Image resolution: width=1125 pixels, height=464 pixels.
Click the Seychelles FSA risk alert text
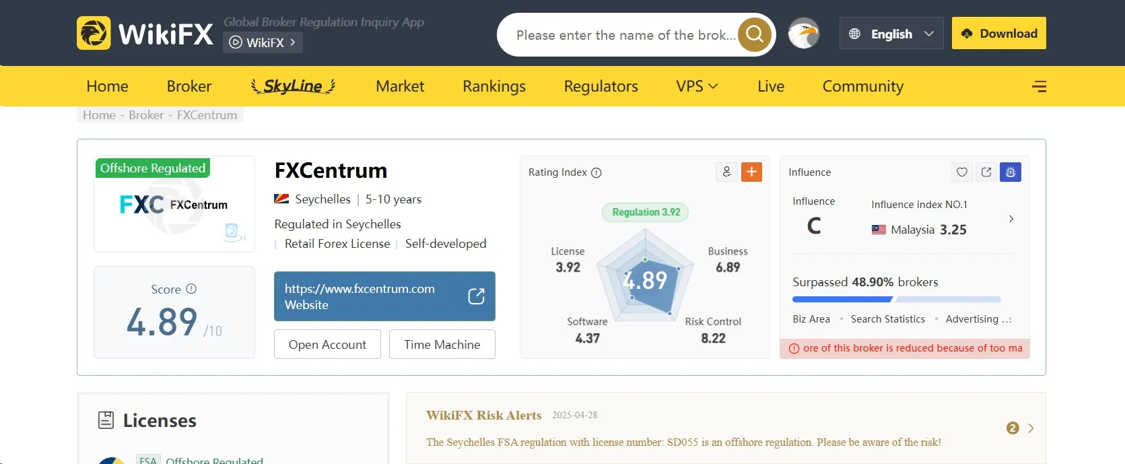tap(683, 442)
